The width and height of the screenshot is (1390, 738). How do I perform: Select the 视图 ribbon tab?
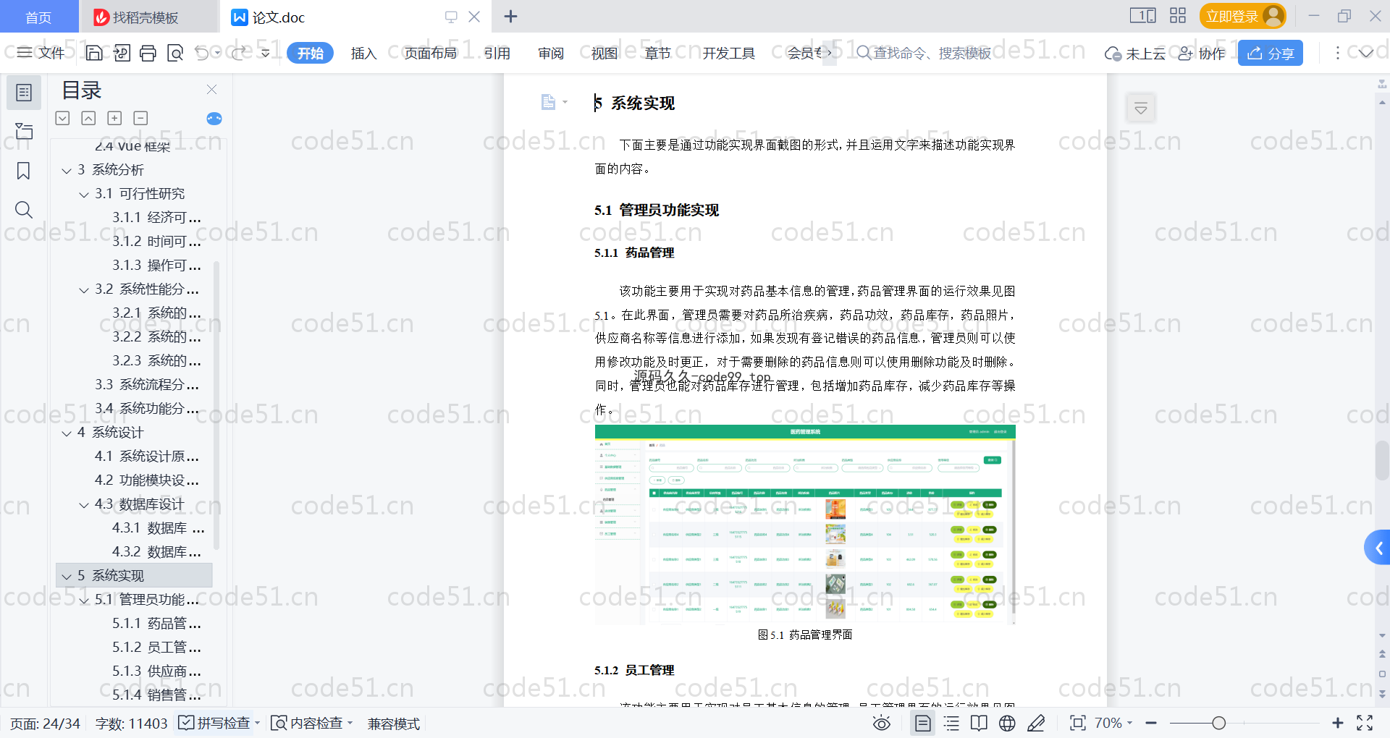pos(605,53)
